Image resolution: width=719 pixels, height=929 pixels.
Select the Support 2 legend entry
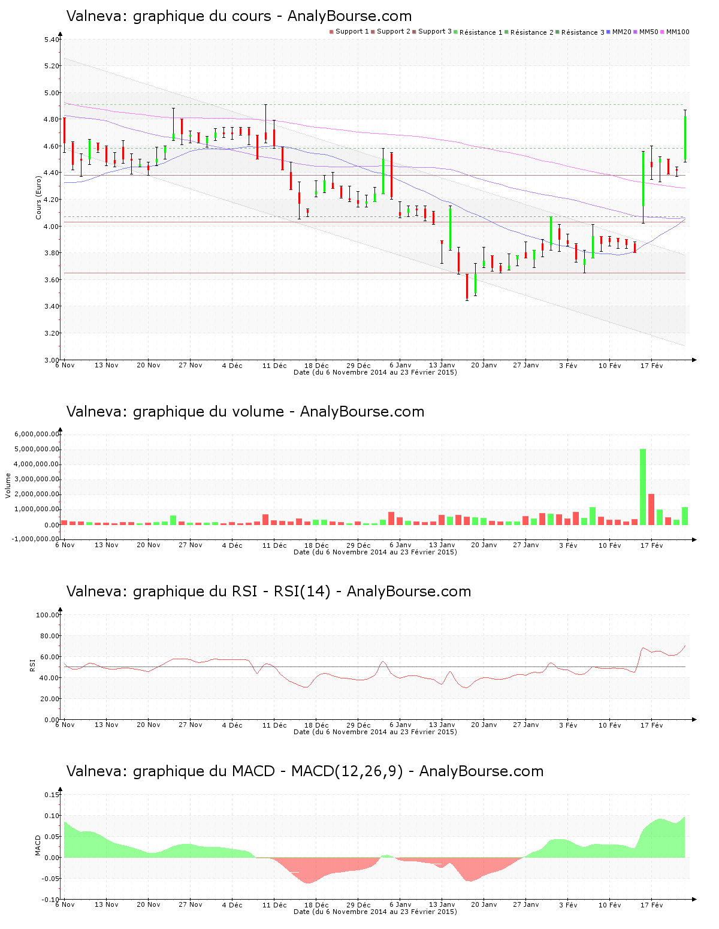[391, 32]
